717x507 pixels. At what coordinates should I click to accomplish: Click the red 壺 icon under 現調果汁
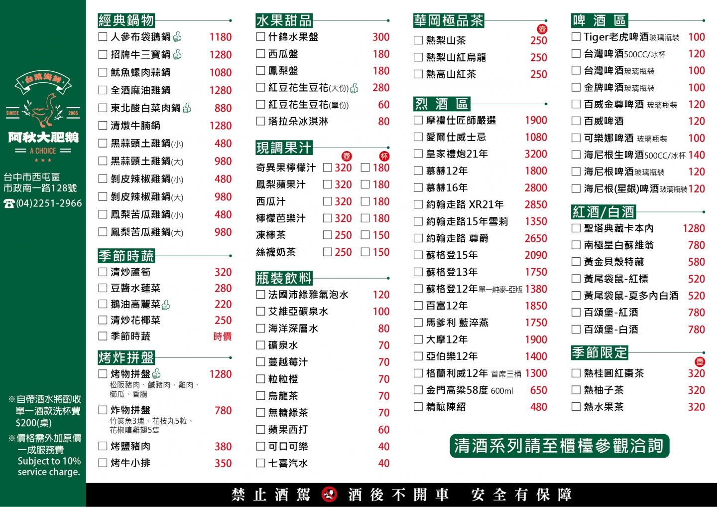point(347,157)
